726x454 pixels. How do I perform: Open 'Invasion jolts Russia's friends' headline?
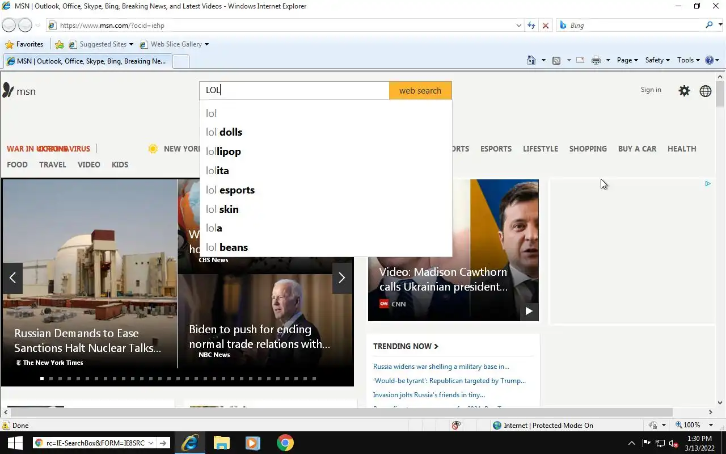coord(429,395)
